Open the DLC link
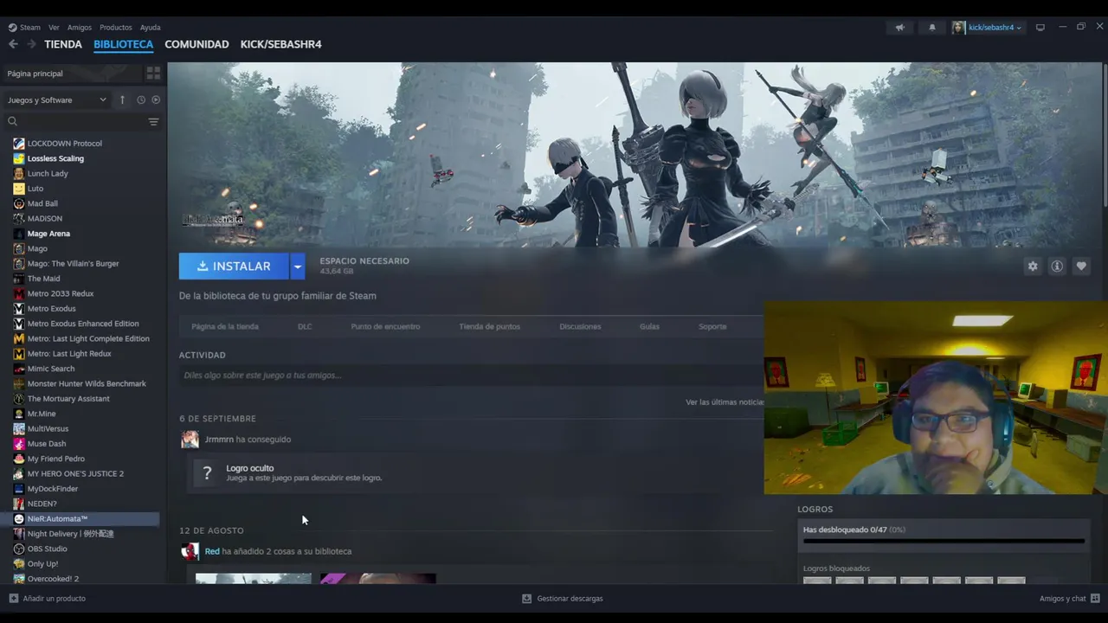The width and height of the screenshot is (1108, 623). click(305, 326)
